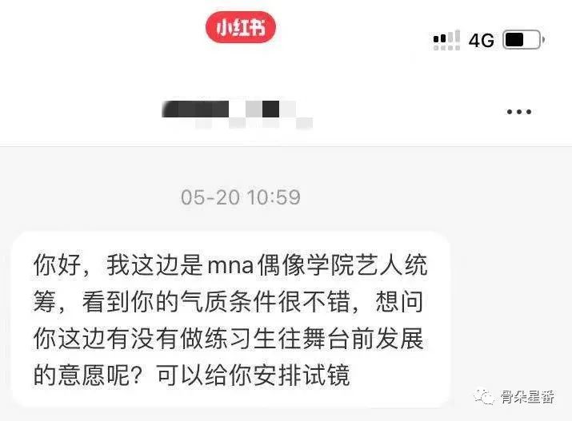Tap the battery level icon
Viewport: 572px width, 421px height.
point(523,40)
